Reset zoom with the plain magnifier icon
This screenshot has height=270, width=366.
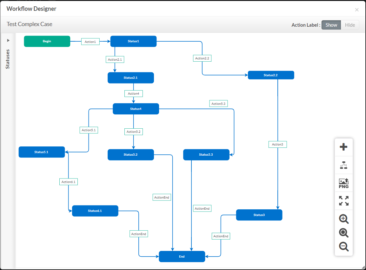click(344, 233)
